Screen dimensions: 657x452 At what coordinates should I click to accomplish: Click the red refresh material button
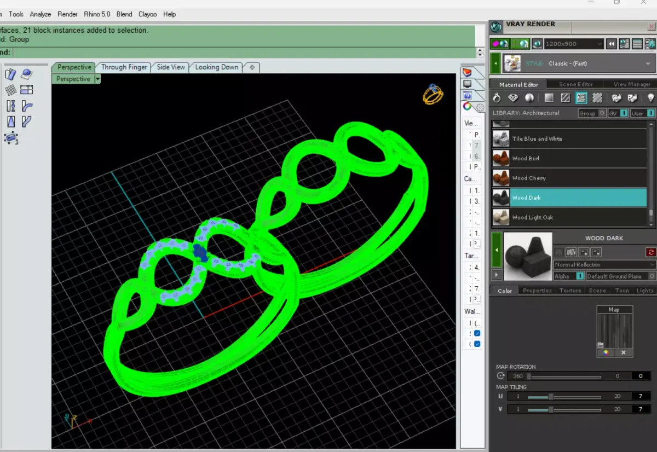point(651,252)
